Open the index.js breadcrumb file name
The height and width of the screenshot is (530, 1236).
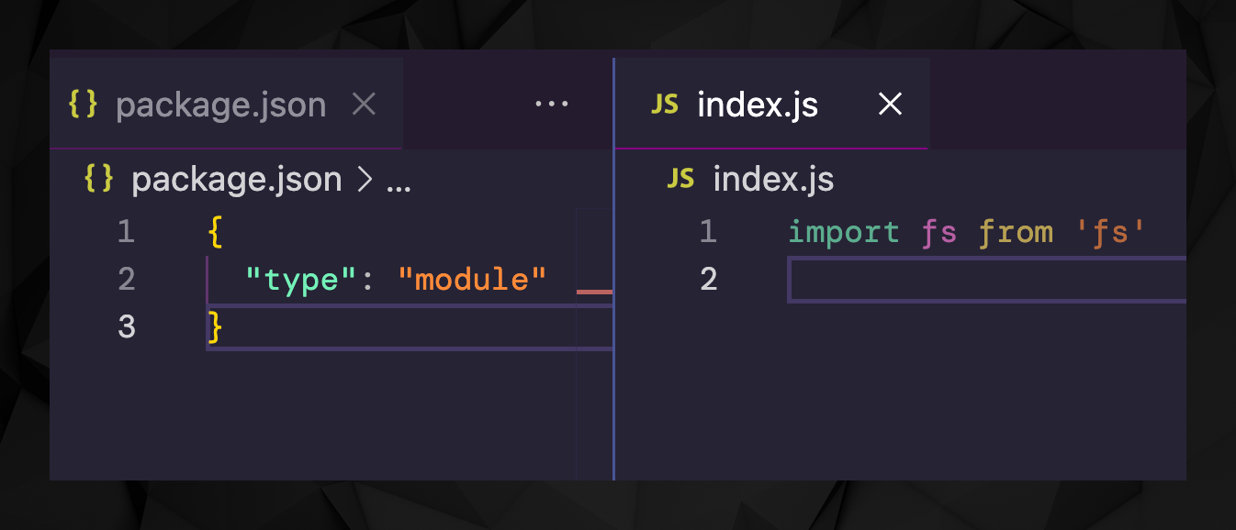pyautogui.click(x=773, y=179)
